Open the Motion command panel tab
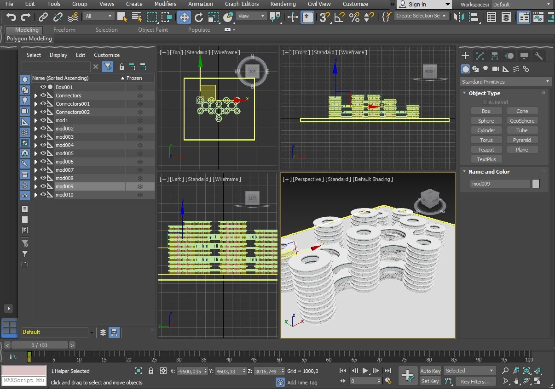 click(509, 56)
